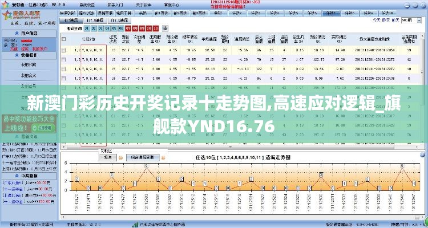Click the 投注 button
This screenshot has height=228, width=428.
coord(108,158)
